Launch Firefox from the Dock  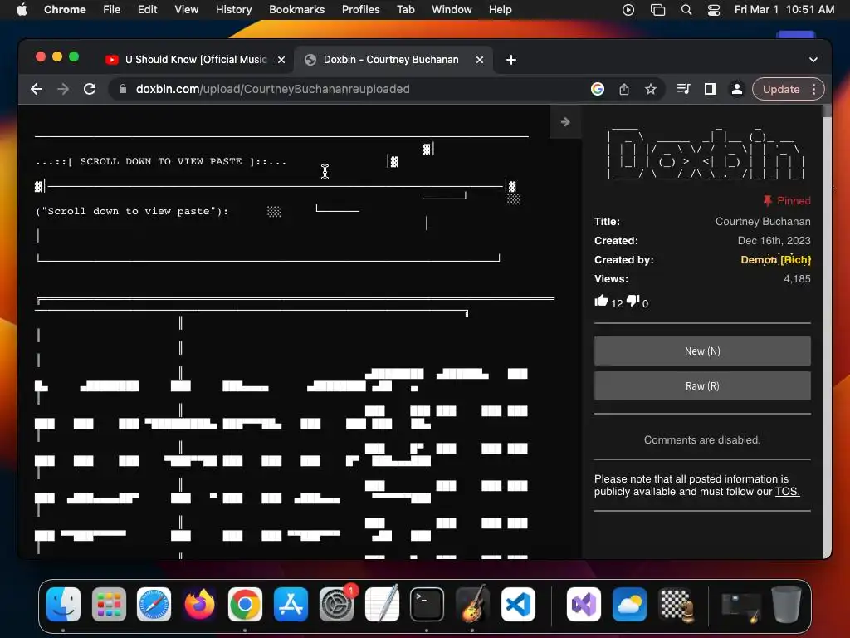click(199, 604)
